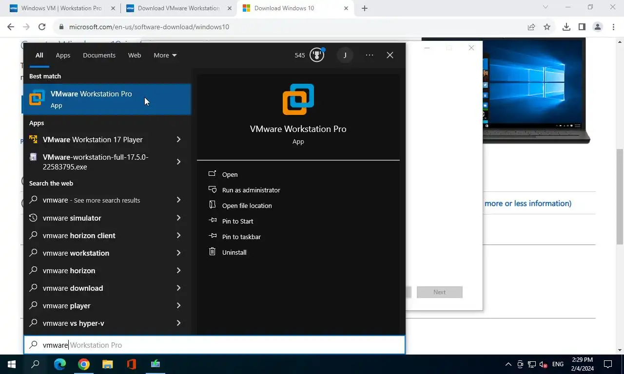Expand vmware player suggestion arrow
The image size is (624, 374).
(178, 305)
